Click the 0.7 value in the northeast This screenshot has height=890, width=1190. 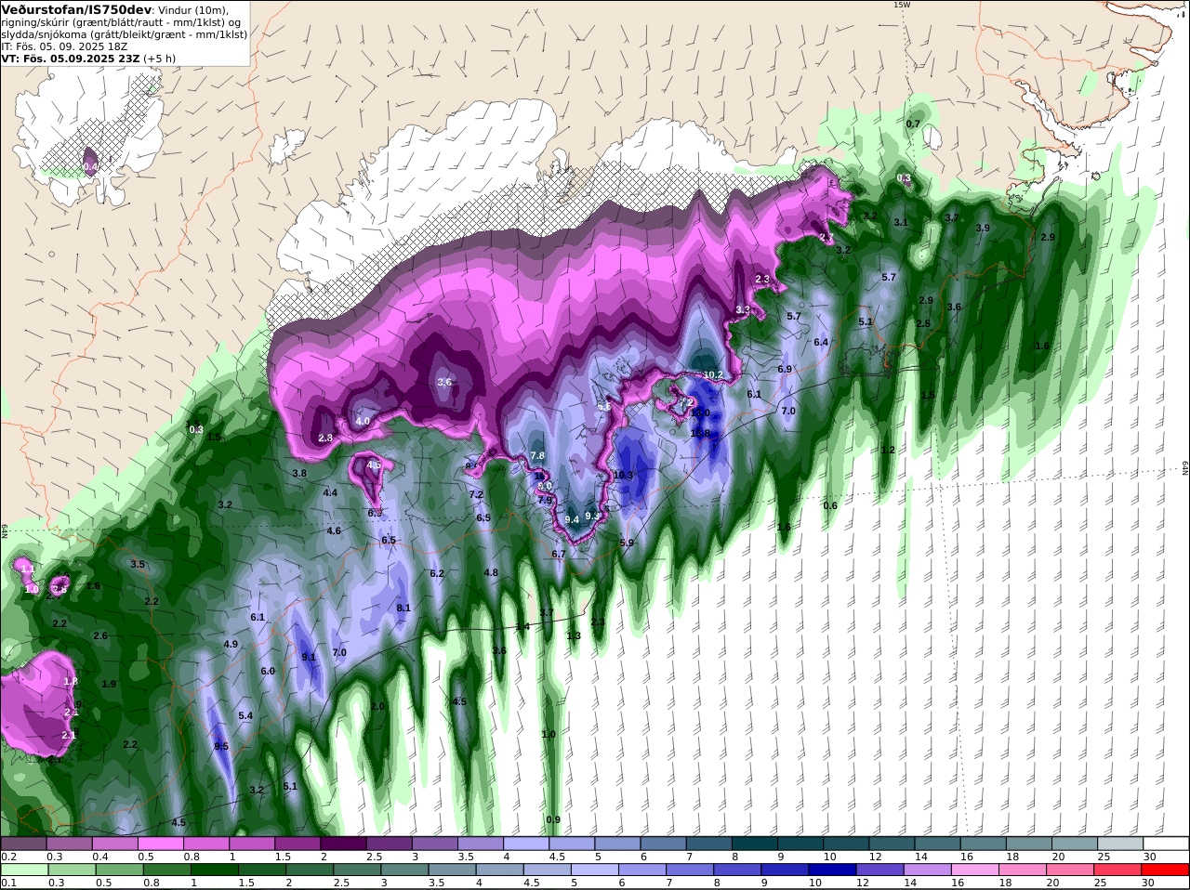tap(913, 124)
